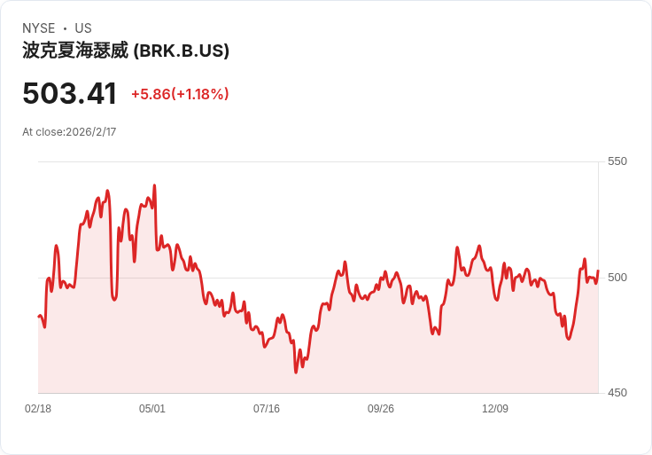Click the +5.86(+1.18%) price change
652x455 pixels.
coord(180,94)
